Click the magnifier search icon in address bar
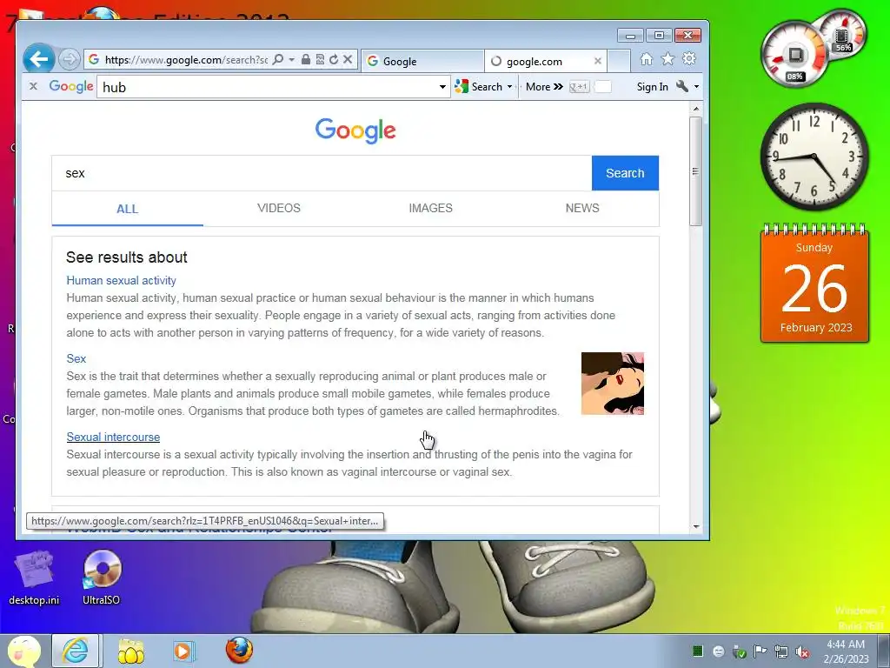 (277, 59)
